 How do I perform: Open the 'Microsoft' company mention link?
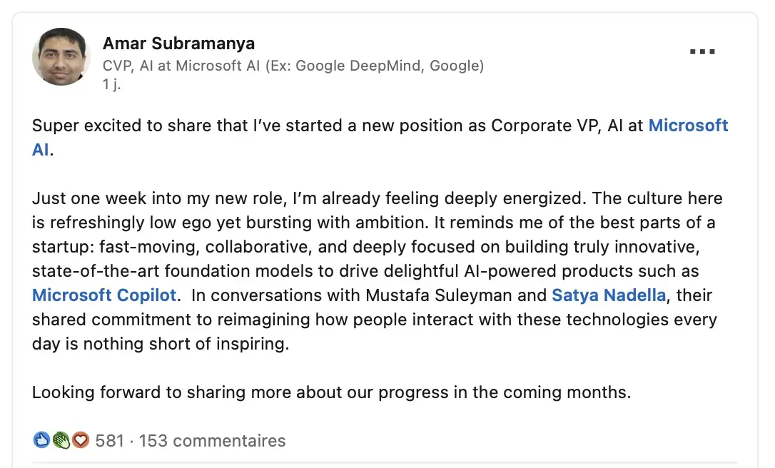point(688,126)
